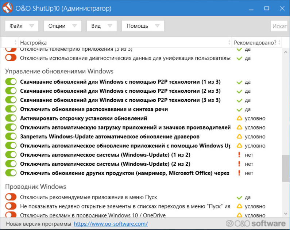Open the Помощь dropdown arrow
This screenshot has width=290, height=230.
point(157,26)
